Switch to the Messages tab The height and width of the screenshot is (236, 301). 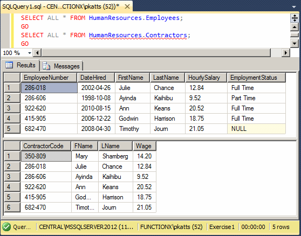[x=61, y=66]
